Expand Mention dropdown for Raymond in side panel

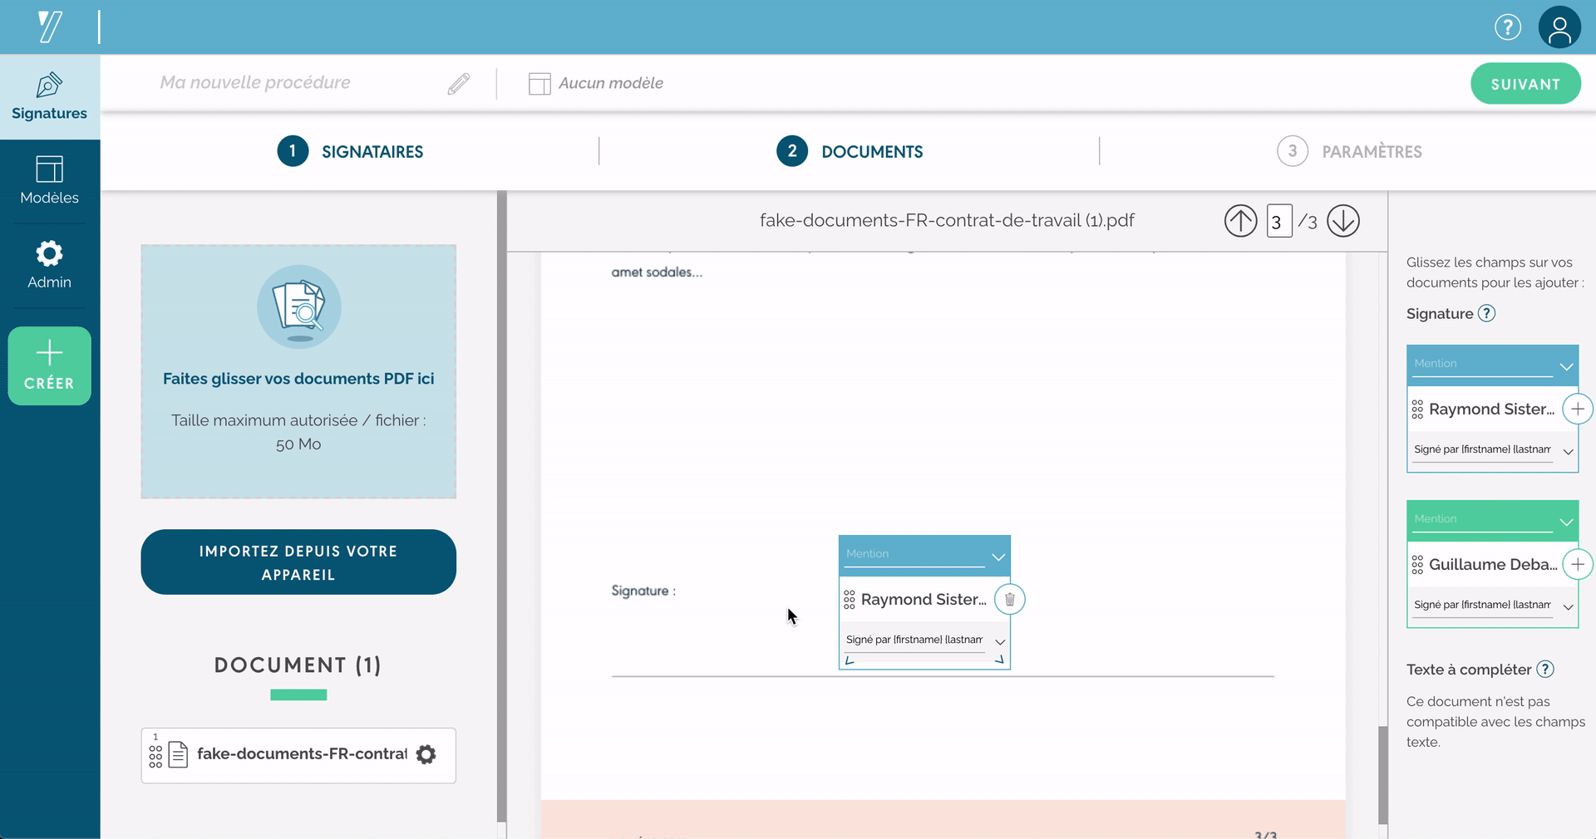pyautogui.click(x=1566, y=366)
